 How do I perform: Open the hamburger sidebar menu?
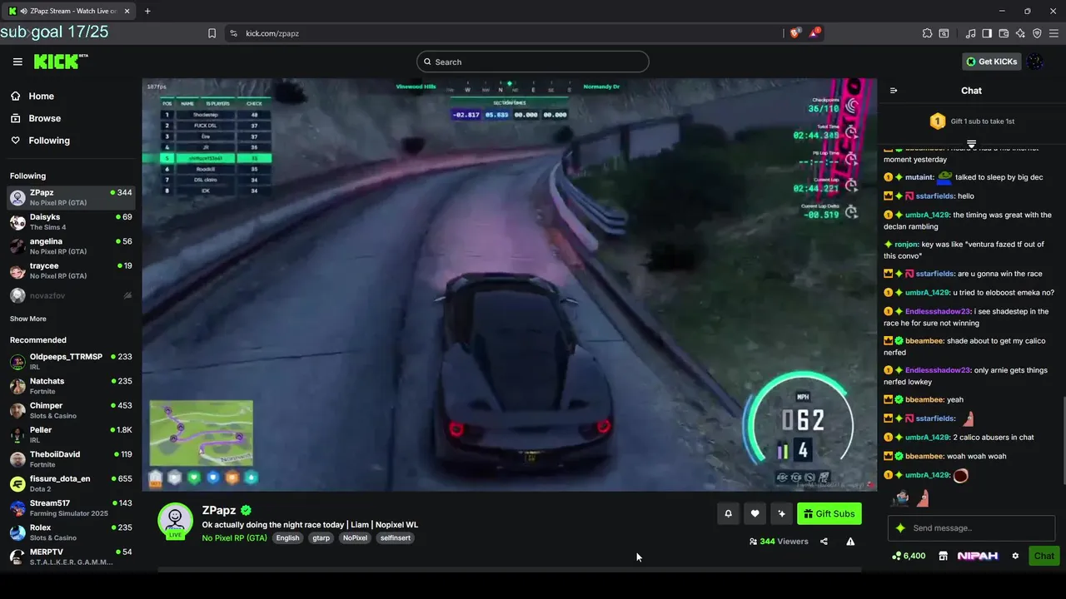pos(17,62)
